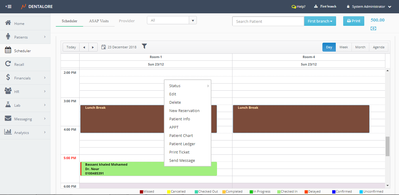This screenshot has width=399, height=195.
Task: Switch to Week view
Action: click(x=343, y=47)
